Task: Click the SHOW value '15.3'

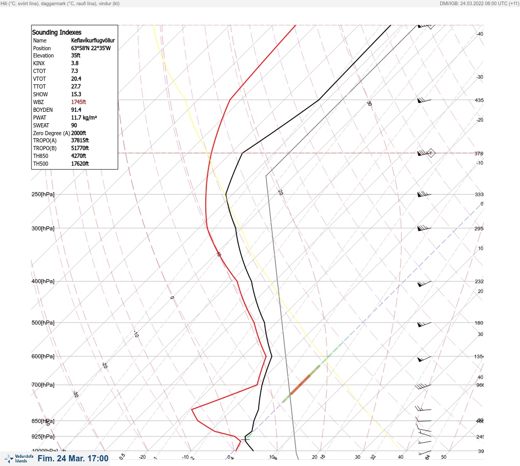Action: 76,94
